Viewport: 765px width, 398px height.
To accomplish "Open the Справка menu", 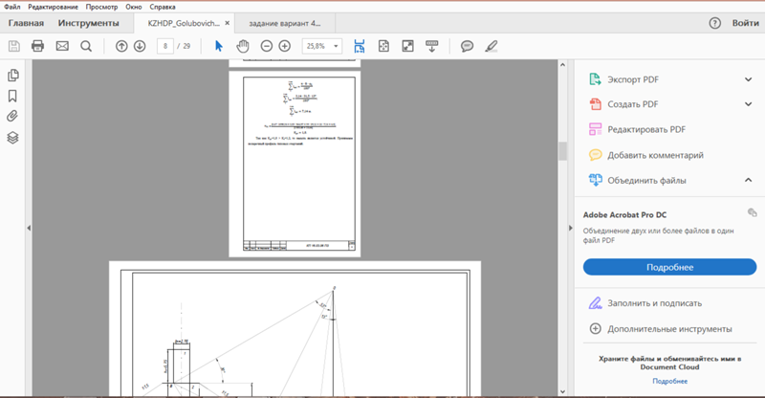I will (163, 7).
